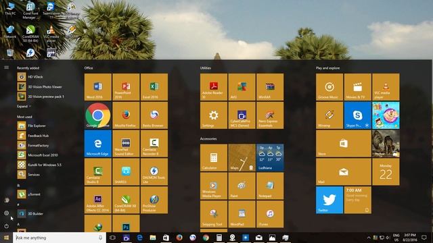The height and width of the screenshot is (243, 433).
Task: Launch the Skype Preview tile
Action: point(358,115)
